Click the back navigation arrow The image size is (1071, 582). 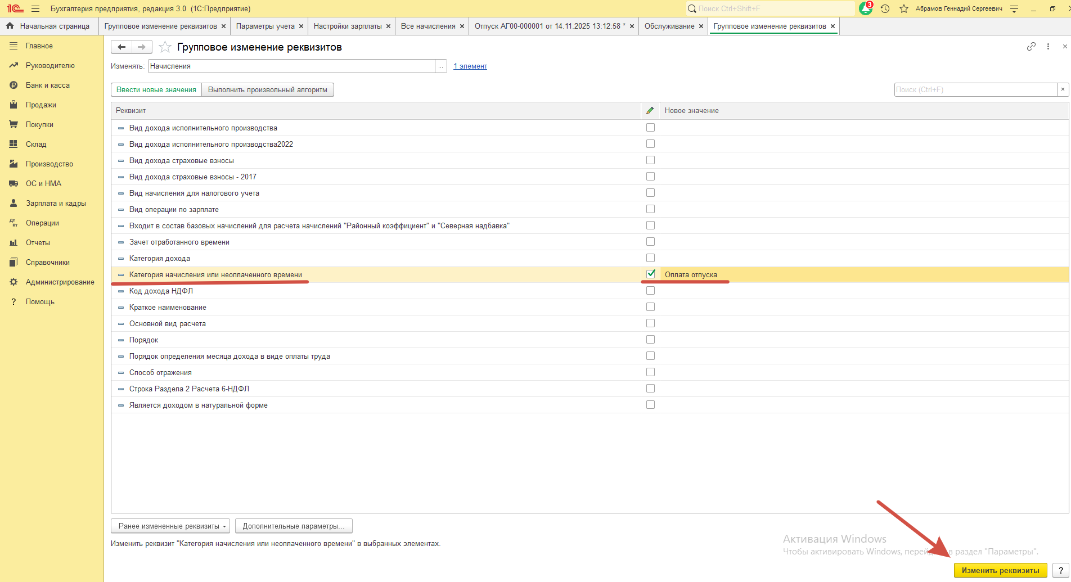pos(121,47)
